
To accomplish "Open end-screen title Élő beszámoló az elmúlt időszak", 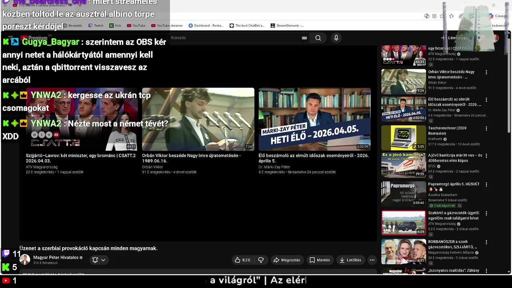I will coord(314,158).
